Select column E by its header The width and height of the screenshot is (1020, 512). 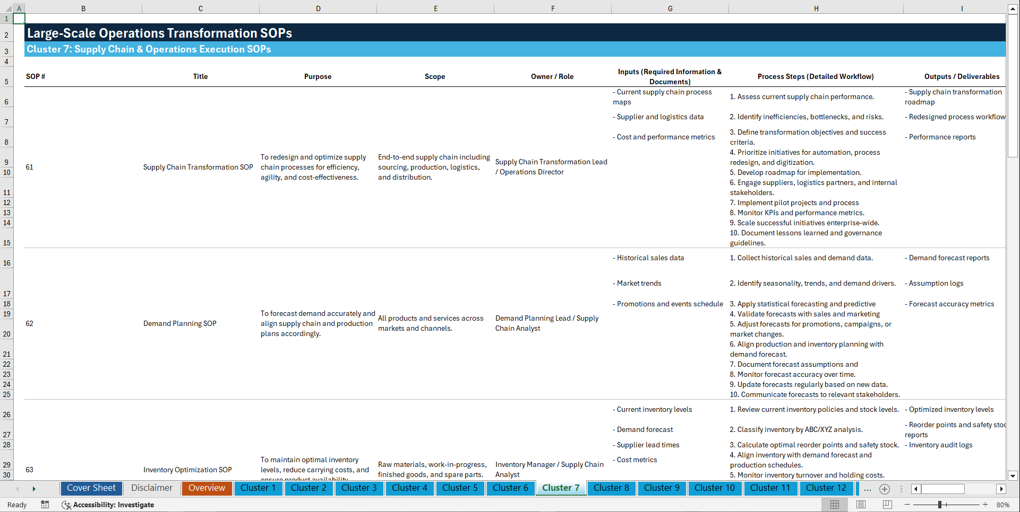(435, 8)
